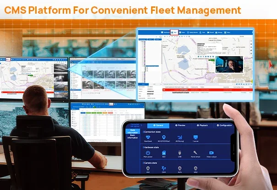Expand the root node of the vehicle tree

tap(141, 42)
